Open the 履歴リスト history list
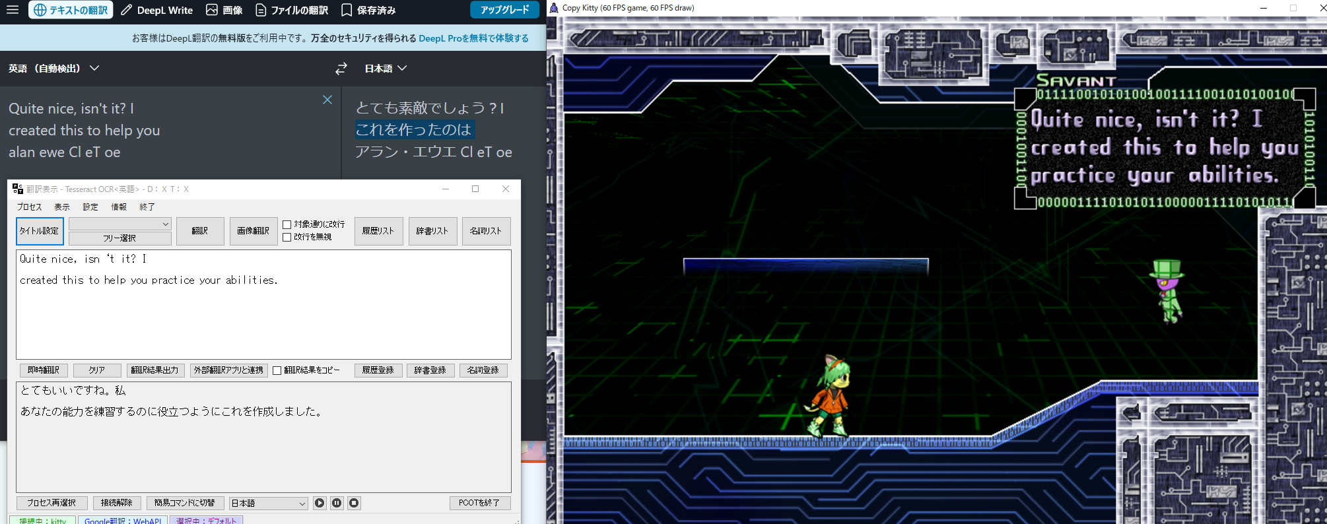Viewport: 1327px width, 524px height. [378, 231]
